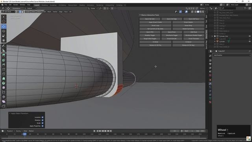Image resolution: width=252 pixels, height=142 pixels.
Task: Toggle vertex select mode in header
Action: tap(17, 12)
